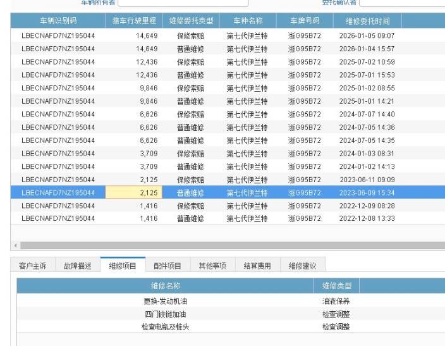Select the 配件项目 tab
This screenshot has height=346, width=445.
(x=168, y=266)
